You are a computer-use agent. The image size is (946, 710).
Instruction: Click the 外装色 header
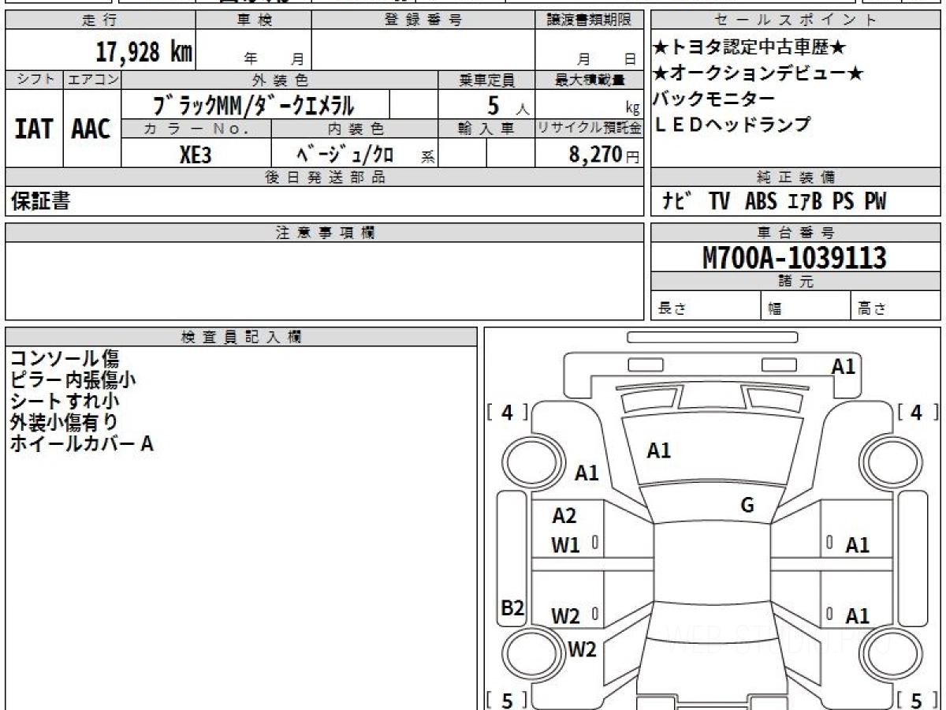[x=280, y=80]
